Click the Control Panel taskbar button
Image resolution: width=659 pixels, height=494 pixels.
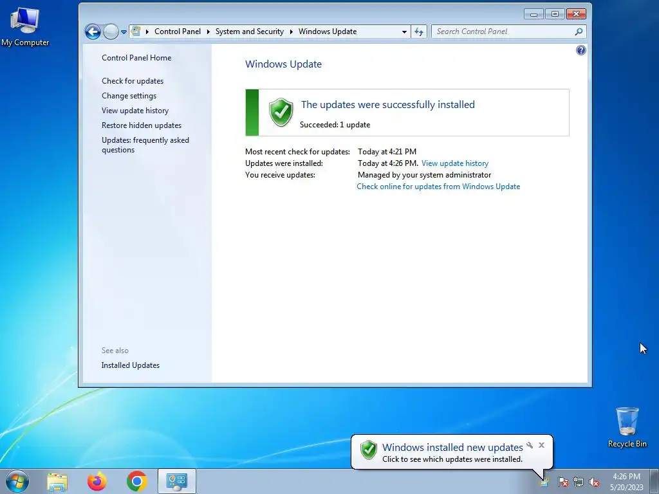176,481
